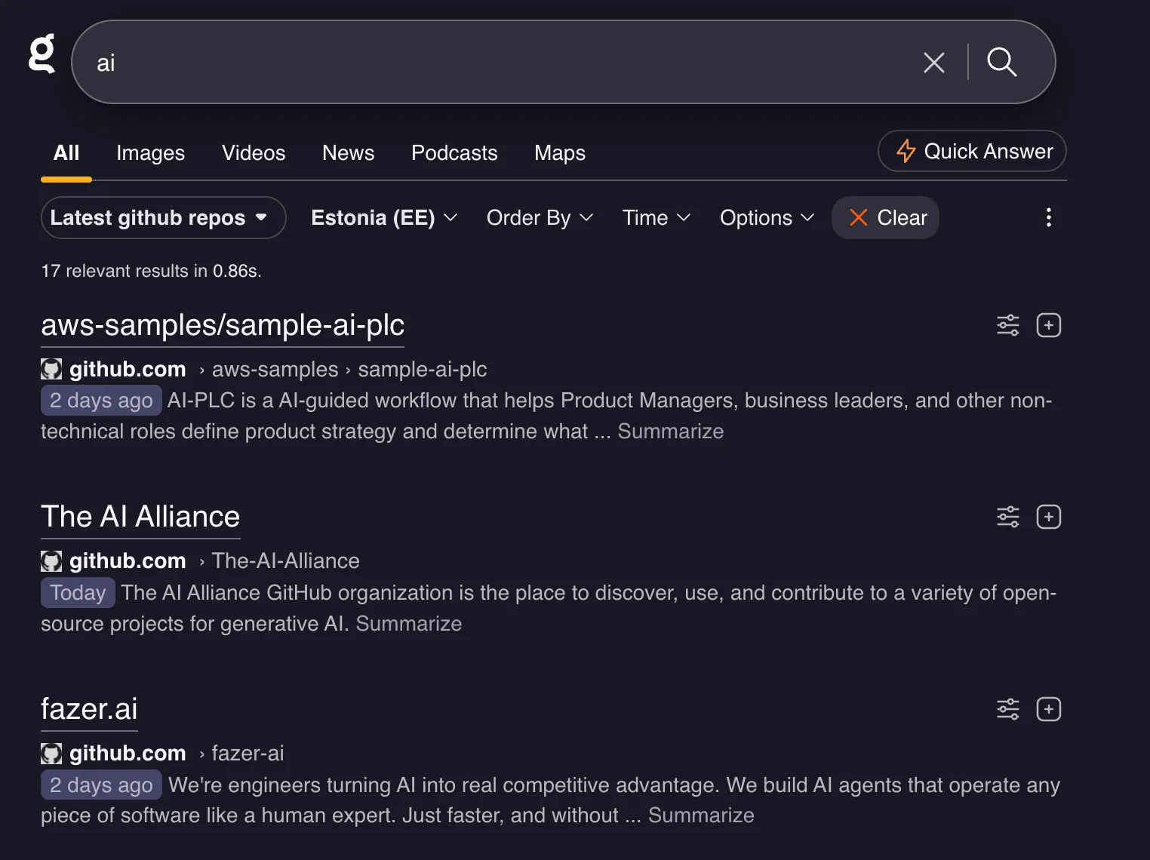
Task: Click '2 days ago' badge on fazer.ai result
Action: (101, 785)
